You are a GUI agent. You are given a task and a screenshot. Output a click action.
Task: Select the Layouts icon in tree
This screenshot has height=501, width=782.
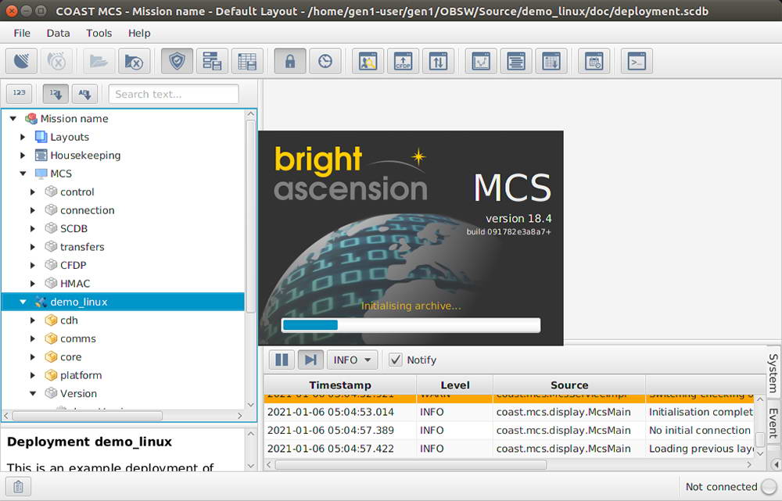pos(41,137)
